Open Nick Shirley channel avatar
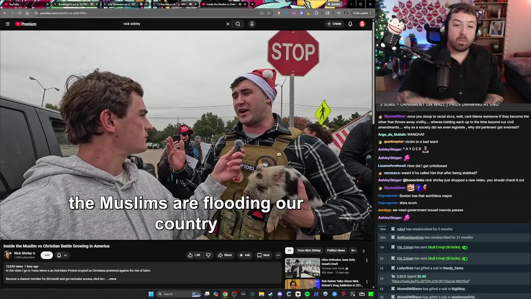531x299 pixels. point(7,255)
